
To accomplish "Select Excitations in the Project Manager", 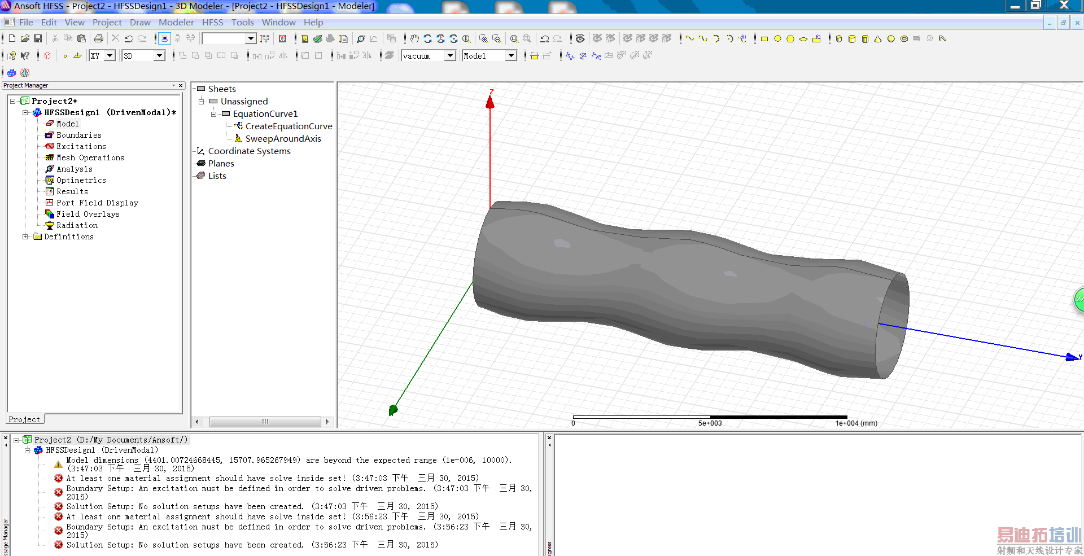I will coord(81,146).
